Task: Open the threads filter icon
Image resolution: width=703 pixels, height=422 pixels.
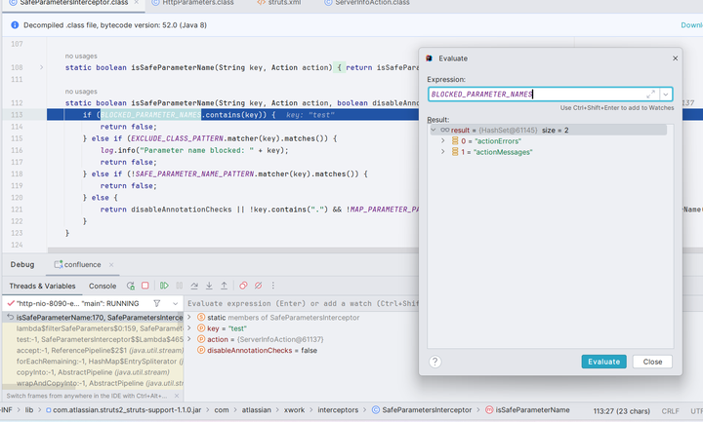Action: click(157, 304)
